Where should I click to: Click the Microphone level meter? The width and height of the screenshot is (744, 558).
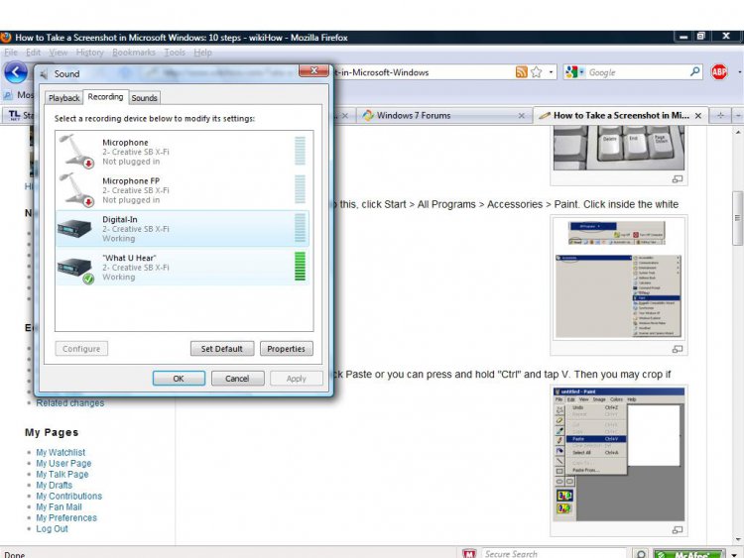[300, 151]
